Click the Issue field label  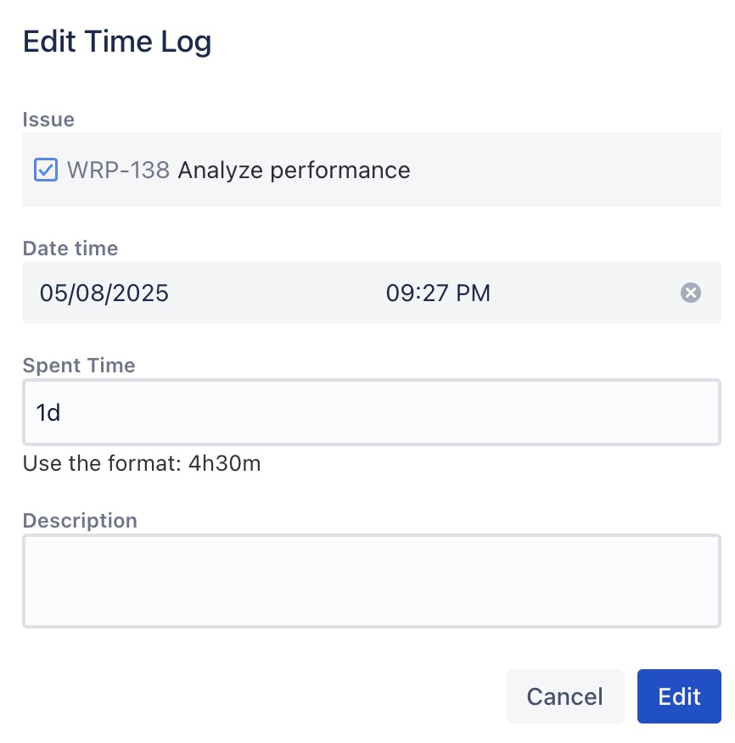tap(48, 120)
